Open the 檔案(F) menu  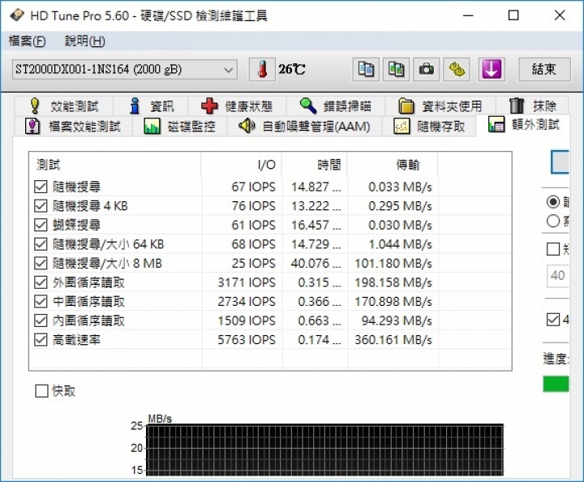tap(27, 41)
